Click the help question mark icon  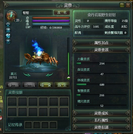point(122,5)
